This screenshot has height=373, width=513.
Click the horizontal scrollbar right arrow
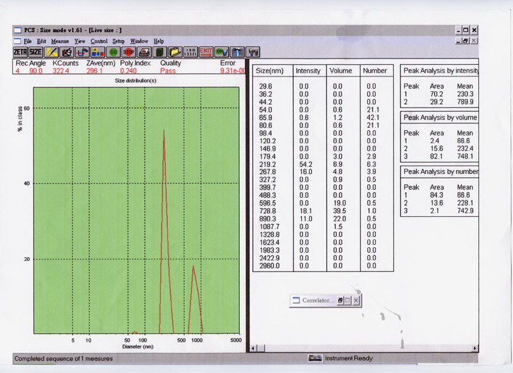(475, 347)
